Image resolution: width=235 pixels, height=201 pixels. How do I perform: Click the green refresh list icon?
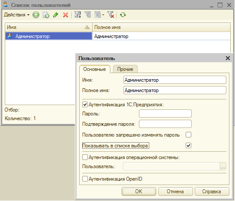point(123,15)
